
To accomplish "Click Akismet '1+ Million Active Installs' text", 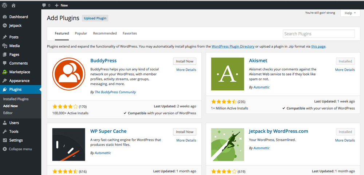I will 230,108.
